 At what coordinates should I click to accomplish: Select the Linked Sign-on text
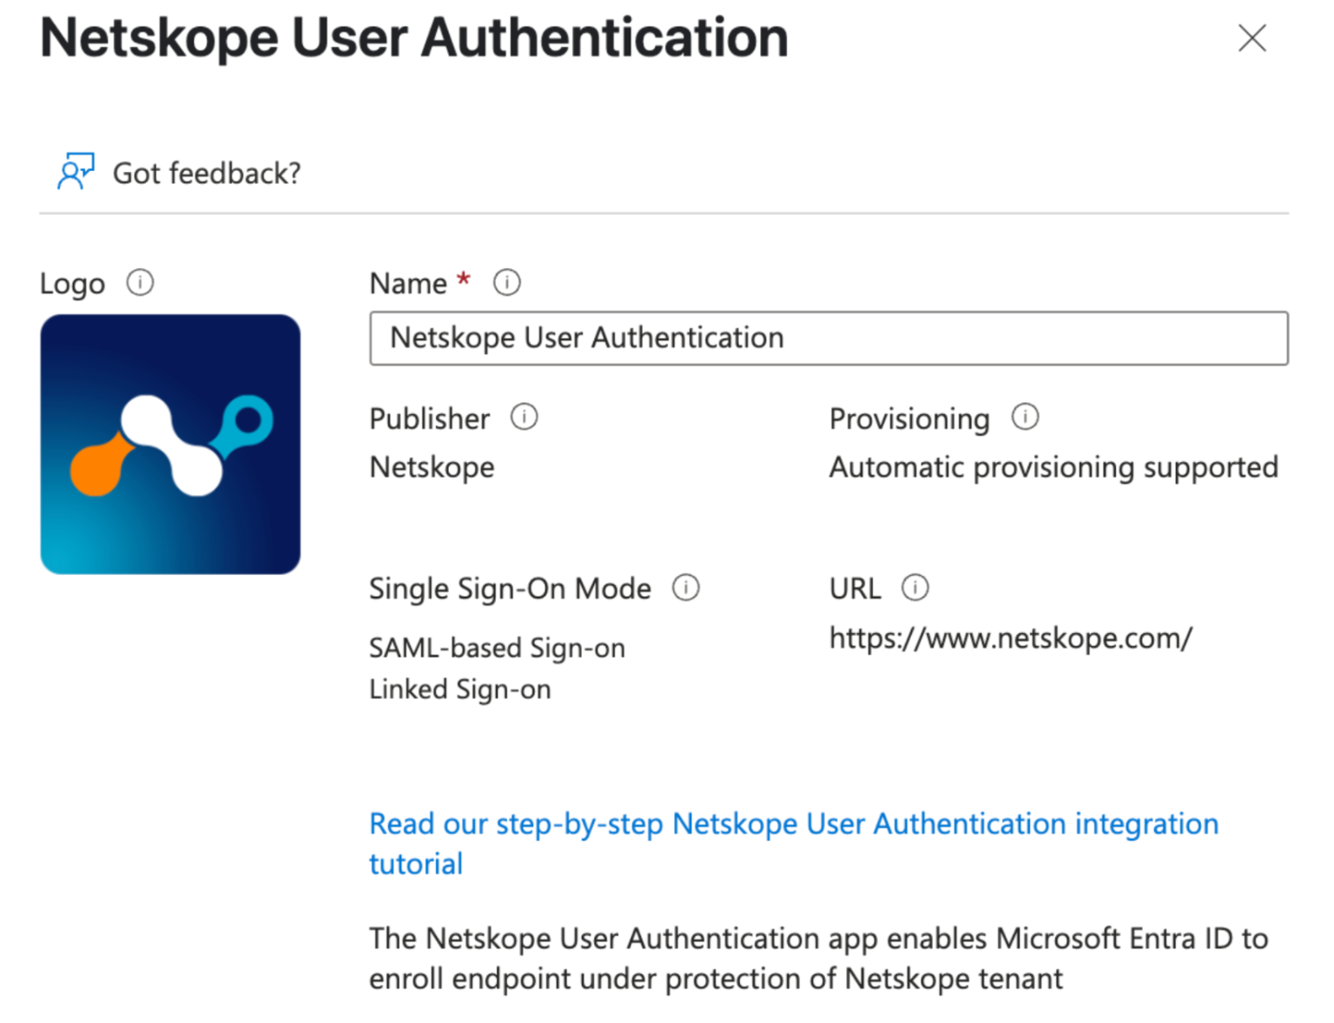point(460,689)
